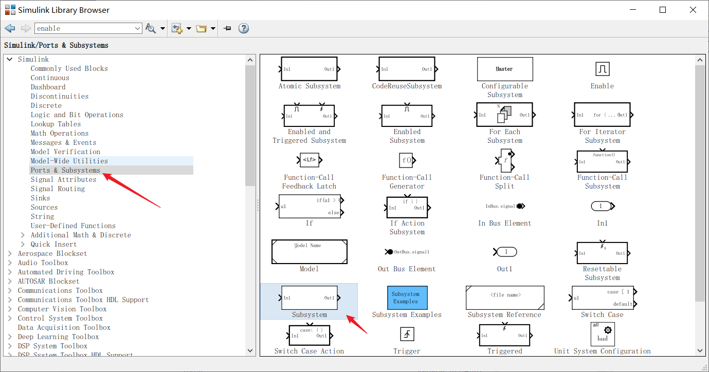This screenshot has width=709, height=372.
Task: Select User-Defined Functions library
Action: coord(73,226)
